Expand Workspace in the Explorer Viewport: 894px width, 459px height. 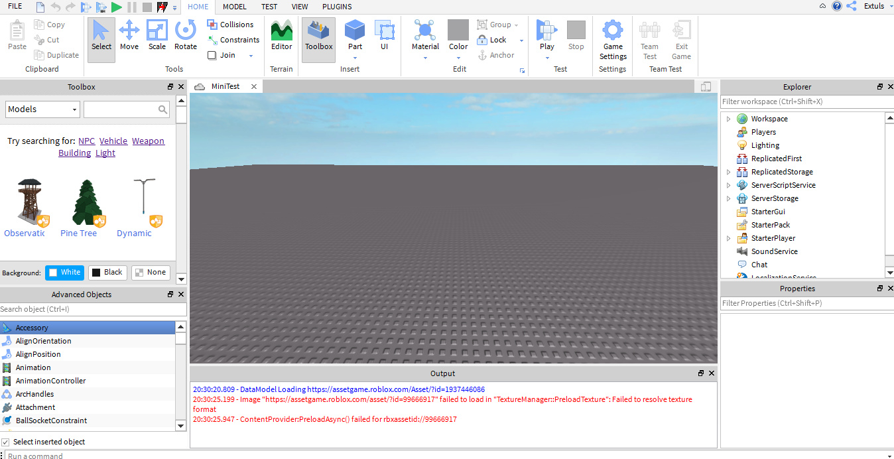[728, 119]
